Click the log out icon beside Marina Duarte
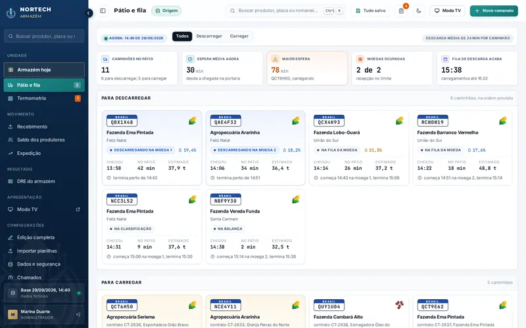This screenshot has width=526, height=328. (78, 314)
